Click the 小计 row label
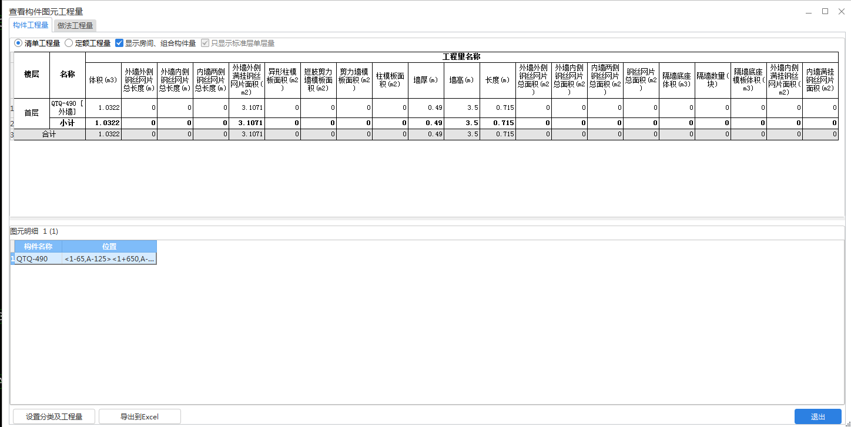The width and height of the screenshot is (851, 427). point(68,123)
